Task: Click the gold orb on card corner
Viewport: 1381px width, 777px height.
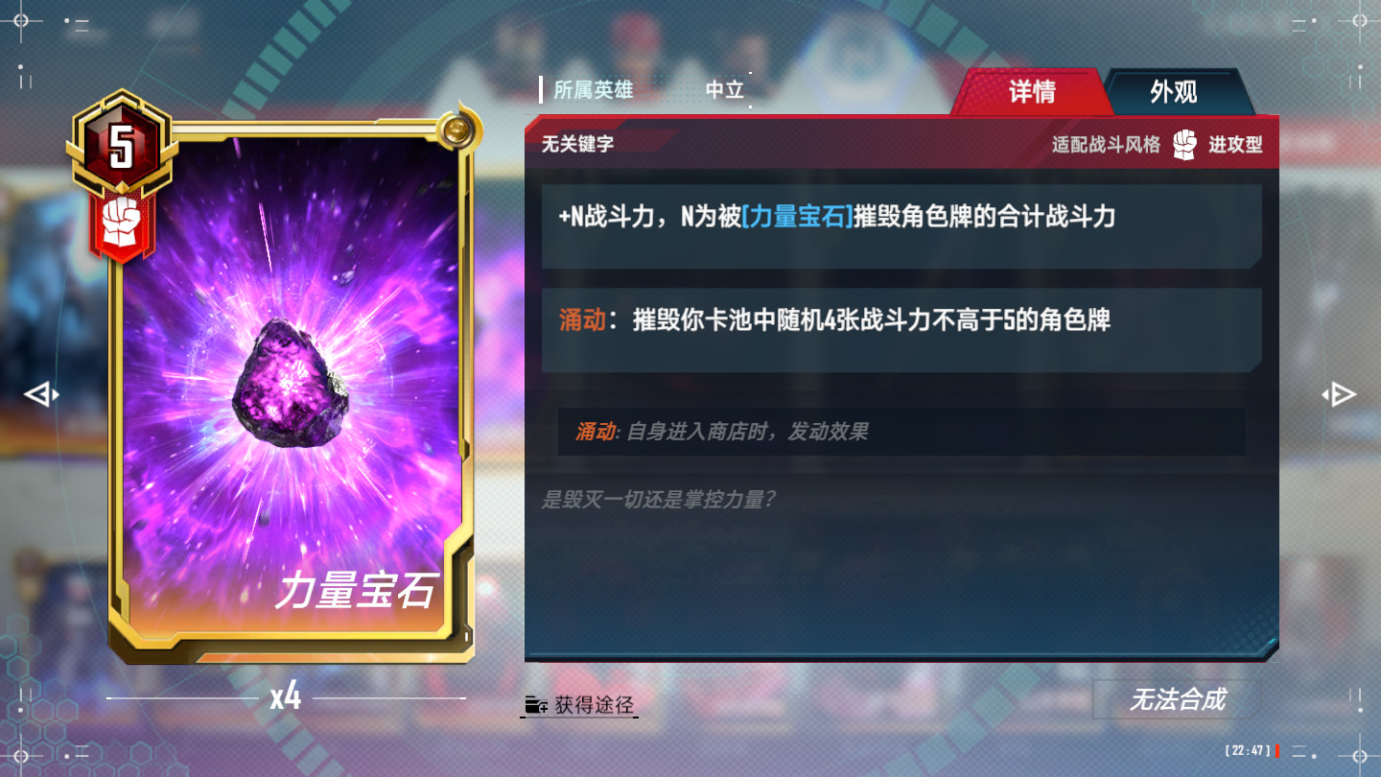Action: tap(458, 127)
